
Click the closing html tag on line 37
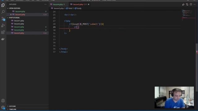(x=63, y=52)
